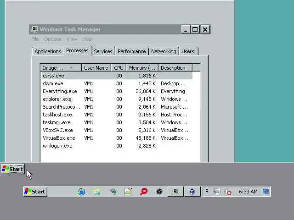Click the Task Manager title bar icon
The width and height of the screenshot is (294, 220).
click(34, 29)
